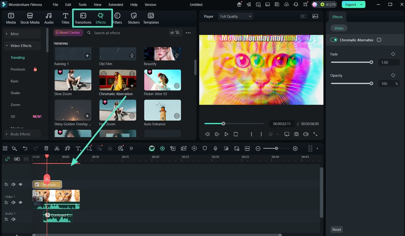Open the Audio library
The height and width of the screenshot is (236, 405).
pyautogui.click(x=49, y=18)
